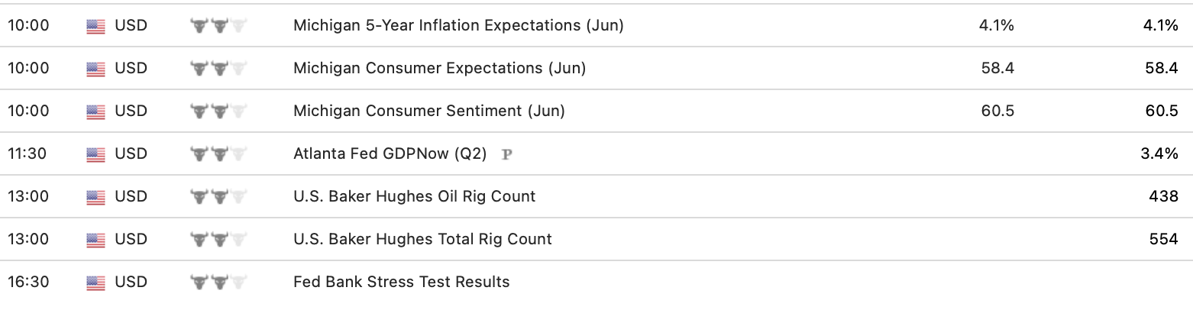Open the U.S. Baker Hughes Total Rig Count event
The width and height of the screenshot is (1193, 310).
point(422,239)
